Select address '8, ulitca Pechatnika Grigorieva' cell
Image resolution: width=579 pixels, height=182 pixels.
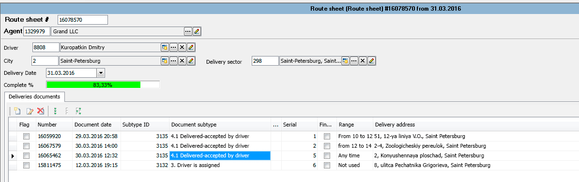coord(476,166)
